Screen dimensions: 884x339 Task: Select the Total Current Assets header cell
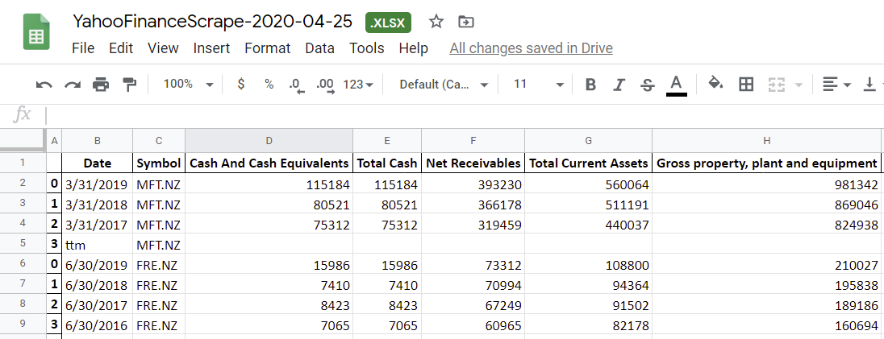(x=588, y=163)
